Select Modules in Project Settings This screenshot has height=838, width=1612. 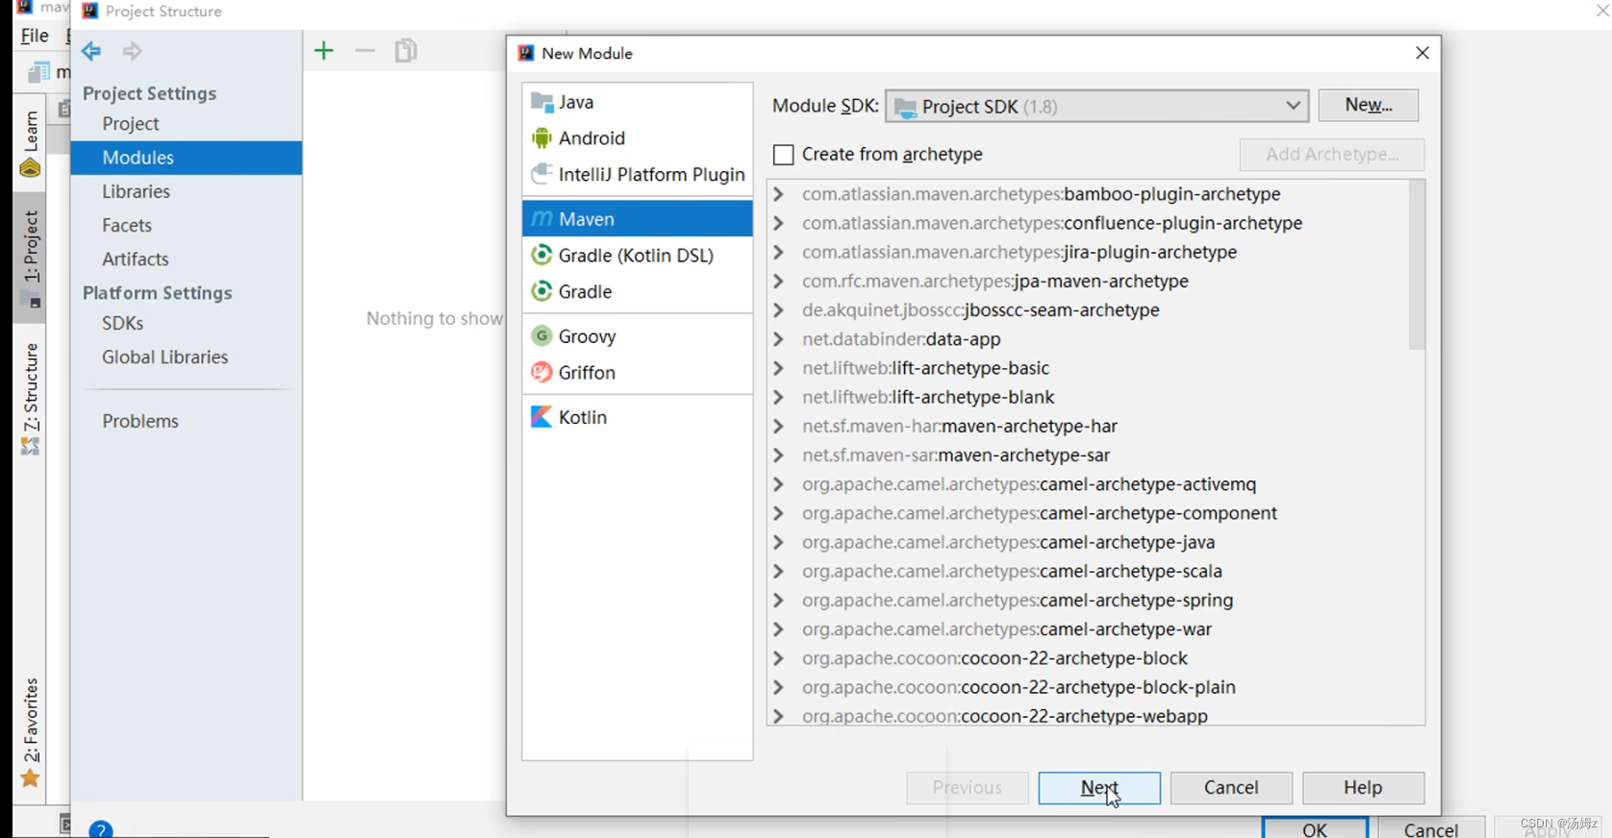(186, 158)
